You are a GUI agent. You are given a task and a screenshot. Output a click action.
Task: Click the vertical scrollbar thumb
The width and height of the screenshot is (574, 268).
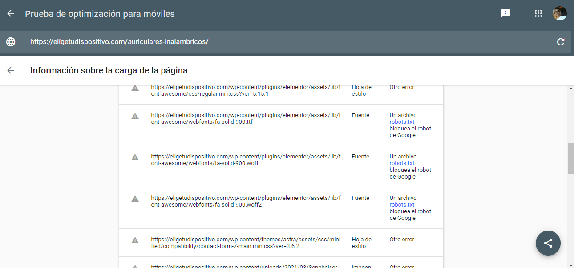point(571,158)
